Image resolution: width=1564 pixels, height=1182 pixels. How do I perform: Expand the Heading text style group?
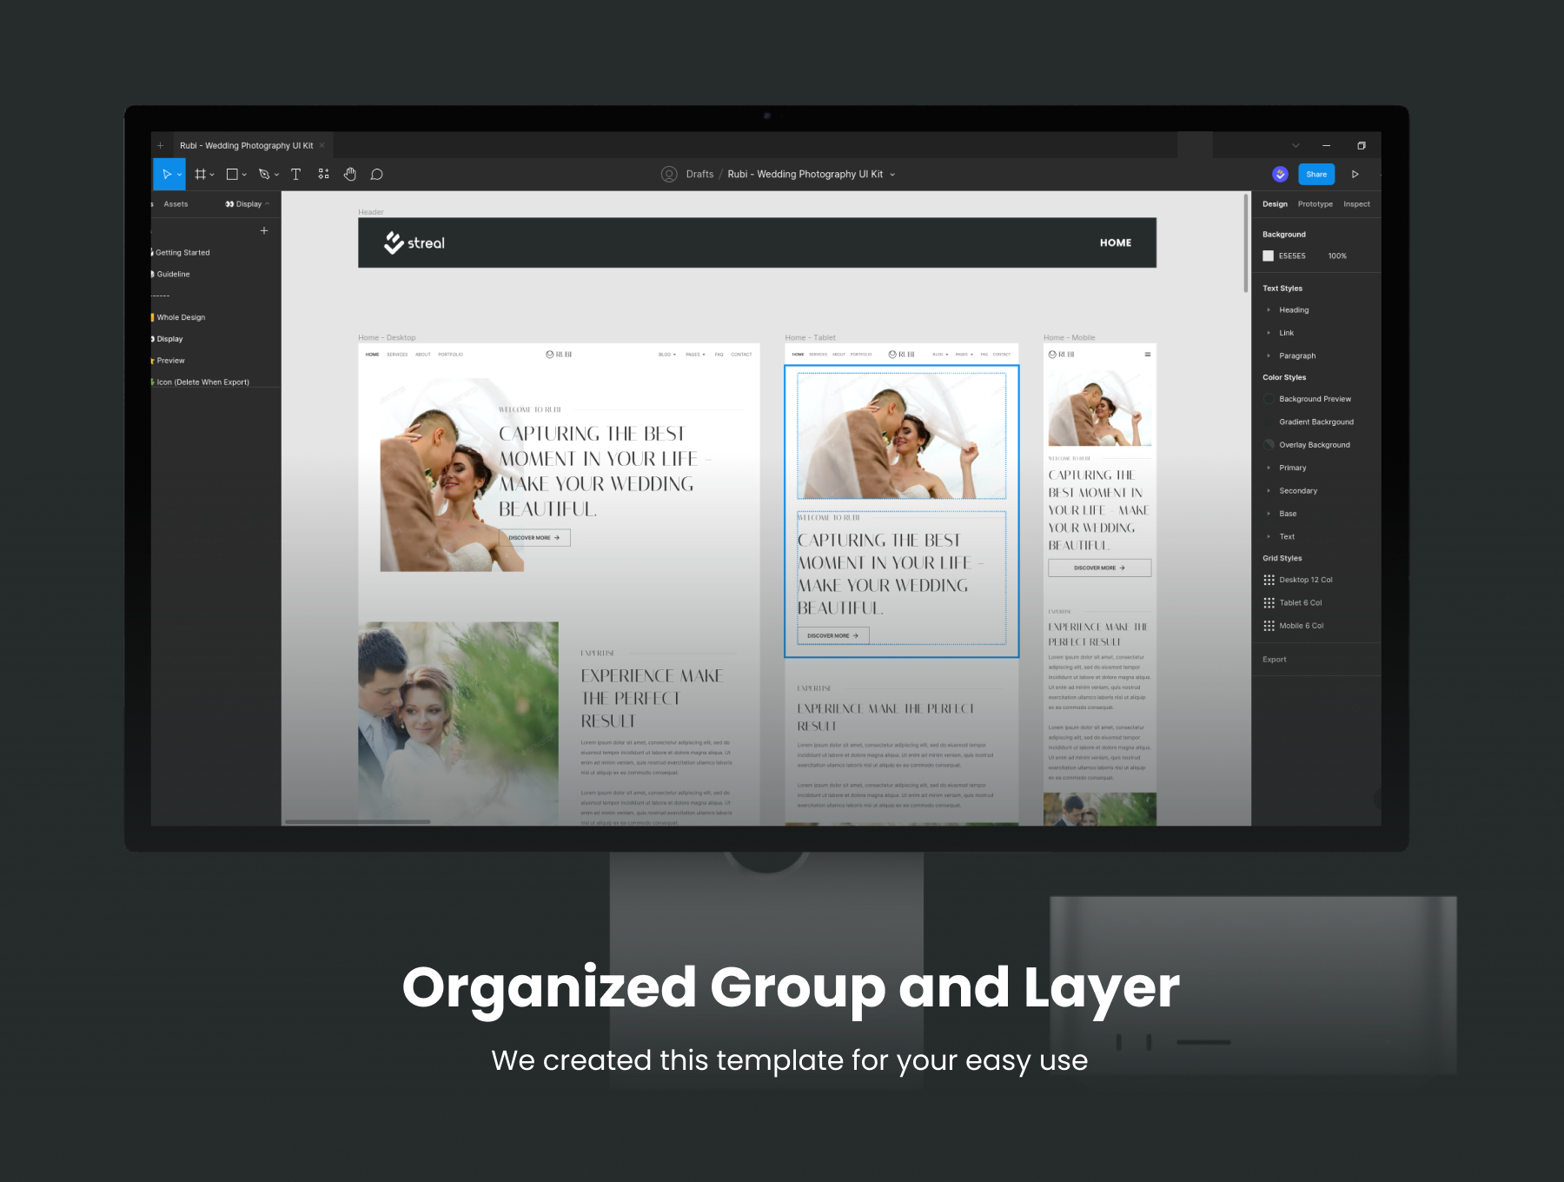(x=1269, y=310)
